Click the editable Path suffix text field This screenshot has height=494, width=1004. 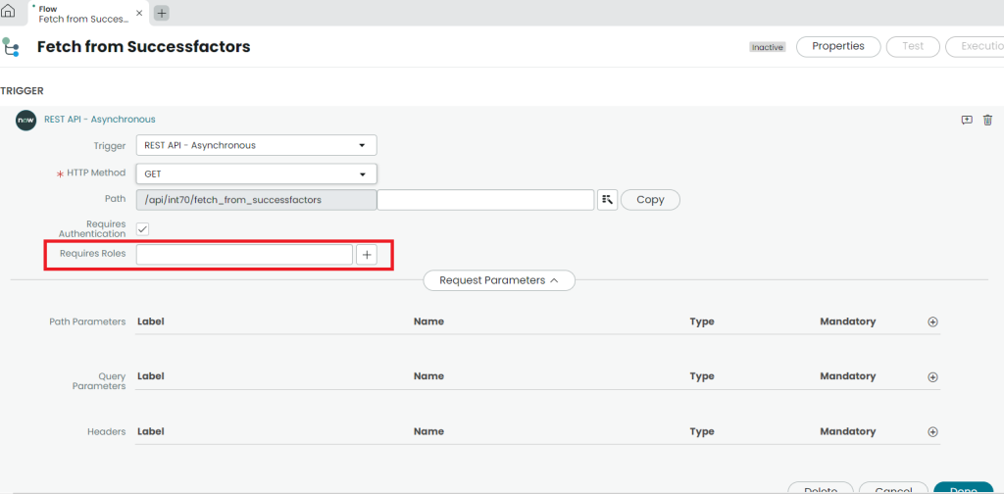pyautogui.click(x=485, y=199)
